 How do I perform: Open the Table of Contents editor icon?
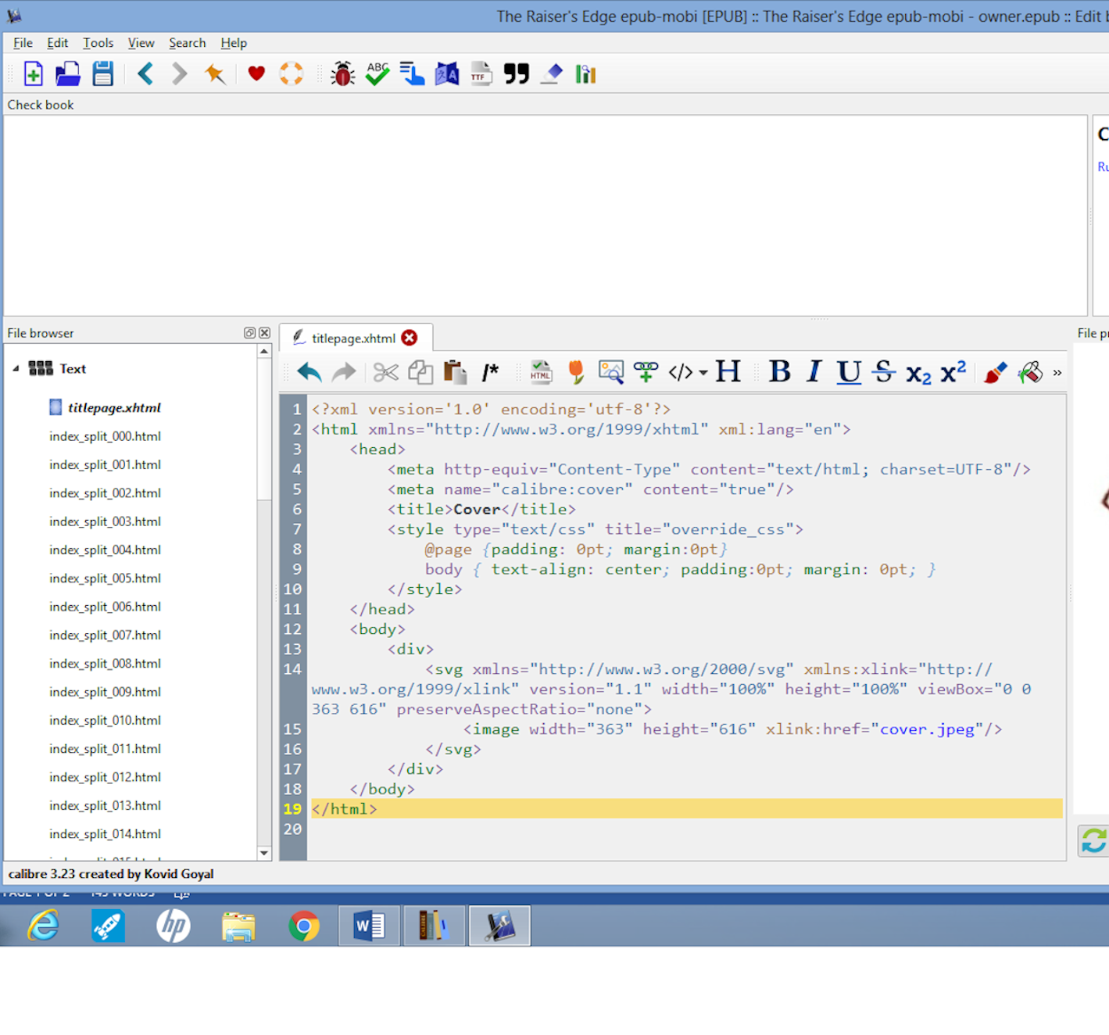(x=412, y=74)
